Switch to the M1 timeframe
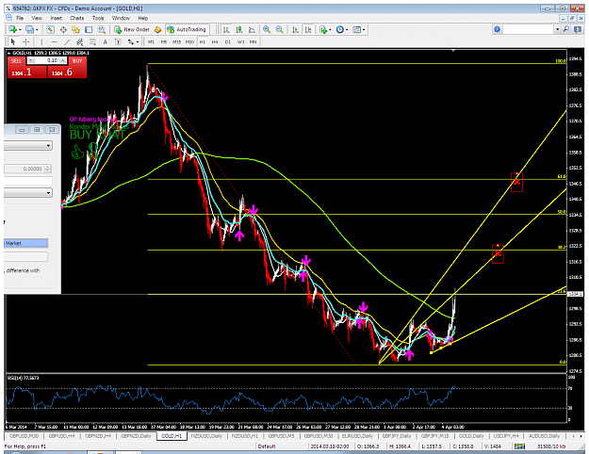 pos(151,42)
